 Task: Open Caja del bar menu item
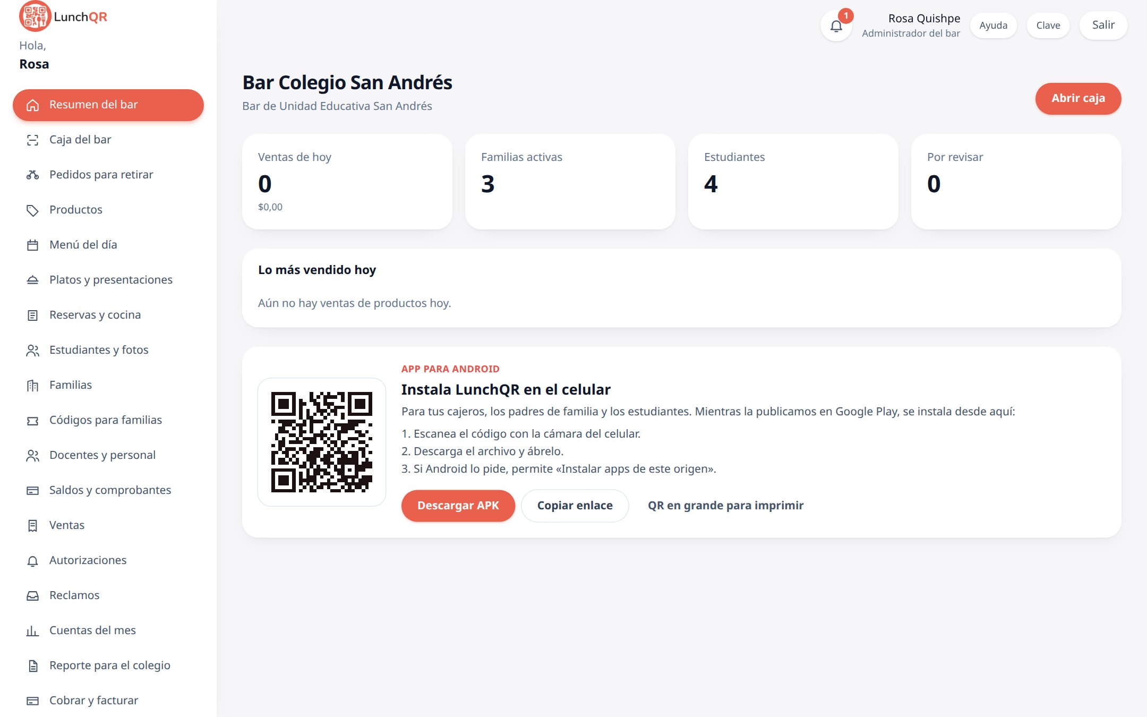[108, 140]
